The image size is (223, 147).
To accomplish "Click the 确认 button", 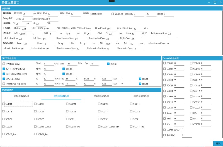I will coord(218,143).
